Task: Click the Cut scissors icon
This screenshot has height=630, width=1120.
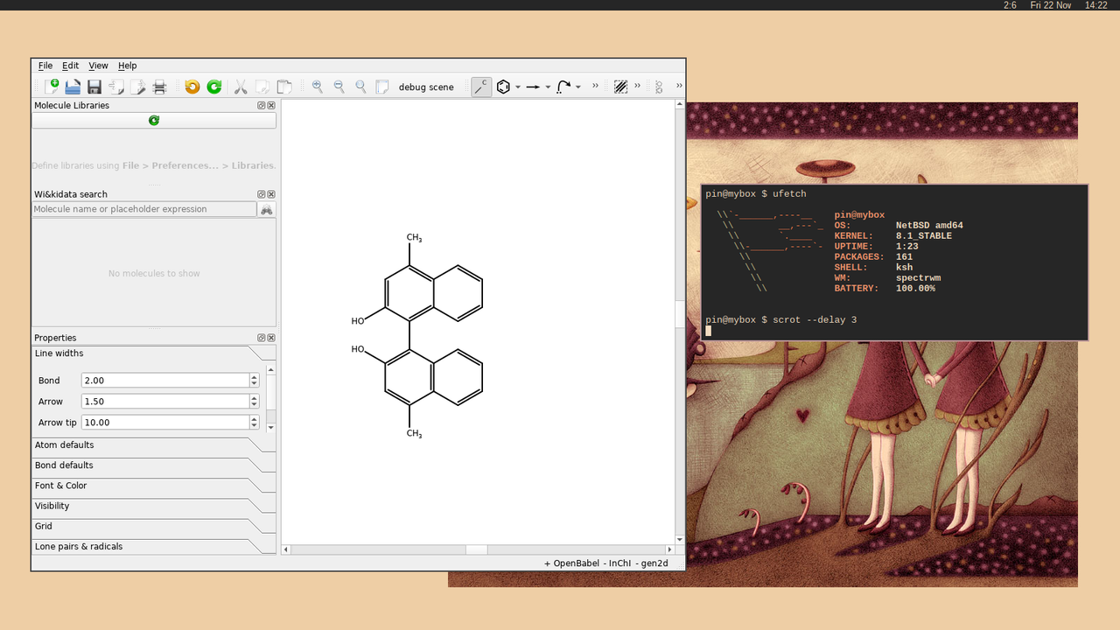Action: 241,87
